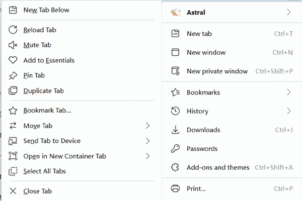Click the Duplicate Tab overlapping squares icon

coord(13,90)
